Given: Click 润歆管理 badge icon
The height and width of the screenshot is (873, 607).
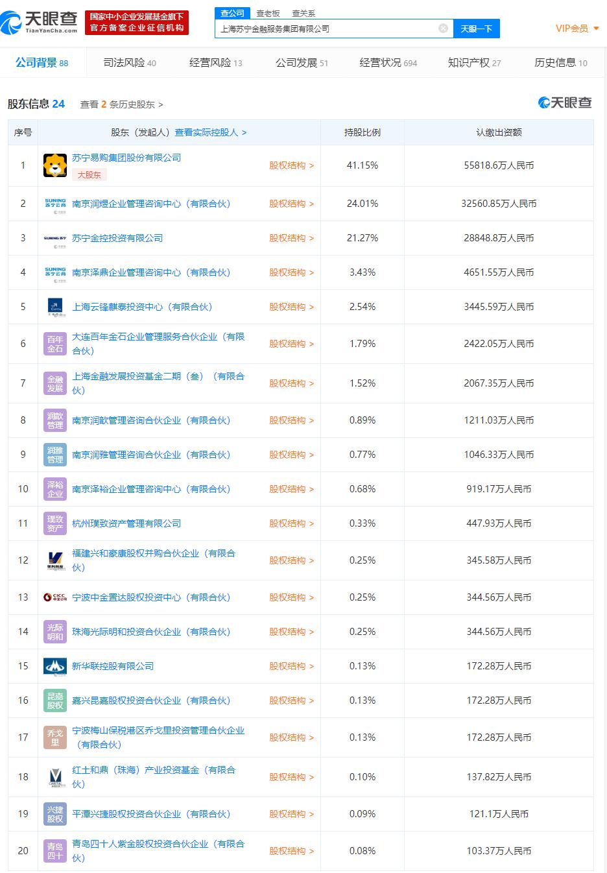Looking at the screenshot, I should [x=55, y=420].
